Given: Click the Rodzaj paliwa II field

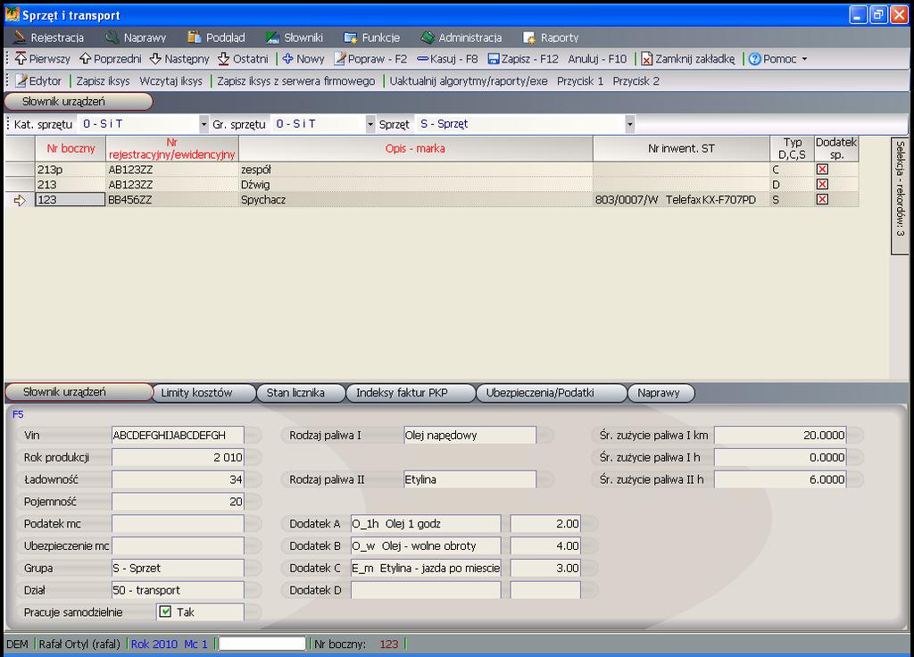Looking at the screenshot, I should (x=469, y=479).
